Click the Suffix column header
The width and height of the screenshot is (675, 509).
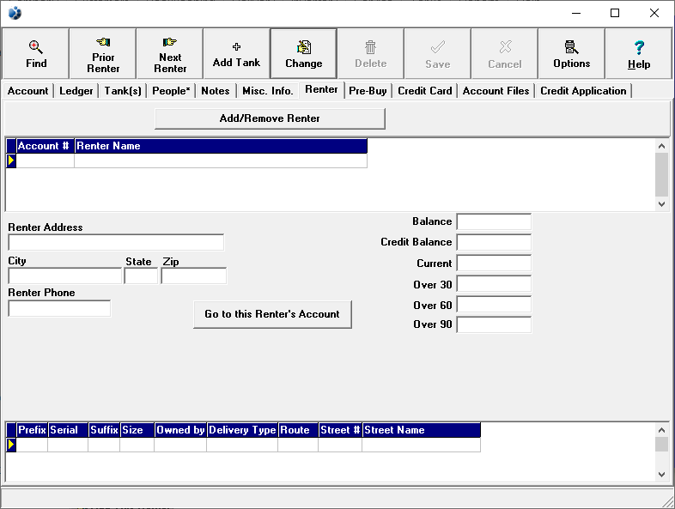coord(104,430)
